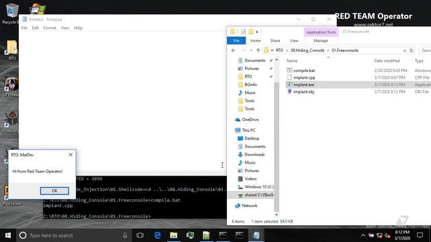The width and height of the screenshot is (431, 242).
Task: Open Notepad File menu
Action: pyautogui.click(x=24, y=28)
